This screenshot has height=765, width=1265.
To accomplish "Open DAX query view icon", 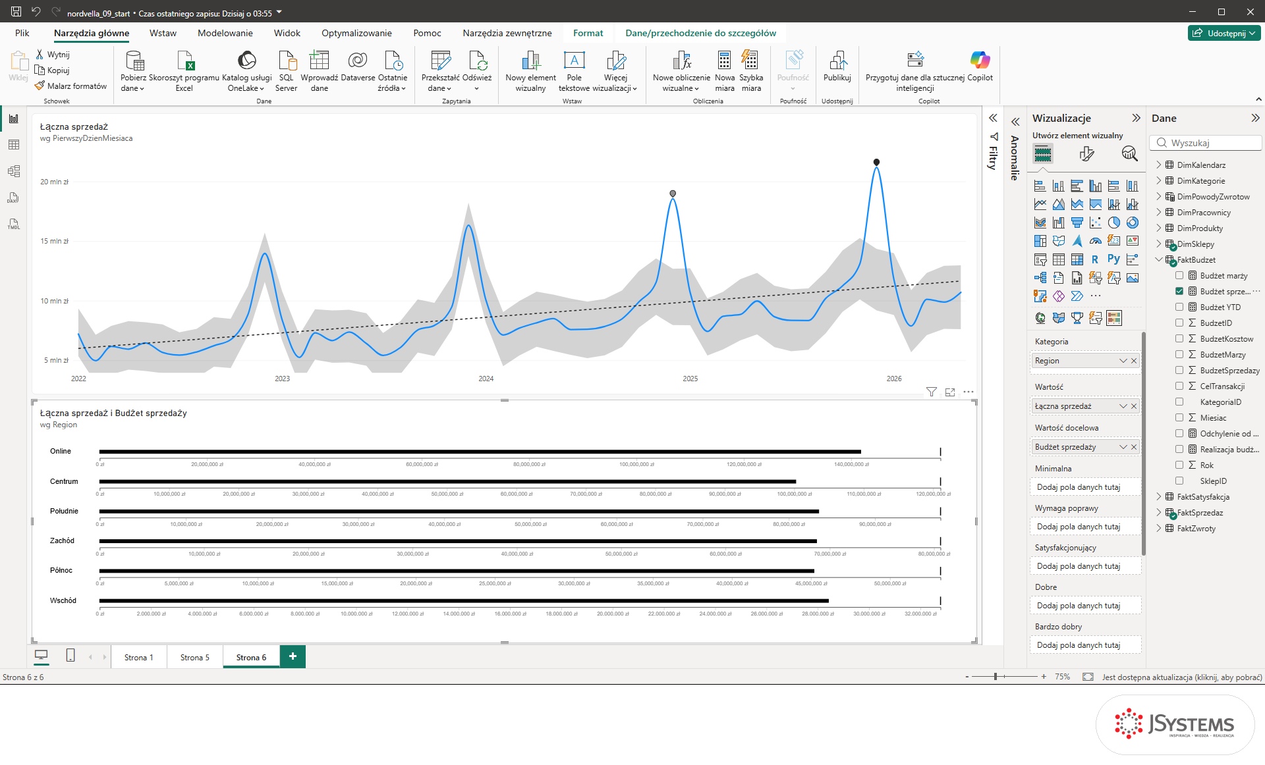I will [13, 198].
